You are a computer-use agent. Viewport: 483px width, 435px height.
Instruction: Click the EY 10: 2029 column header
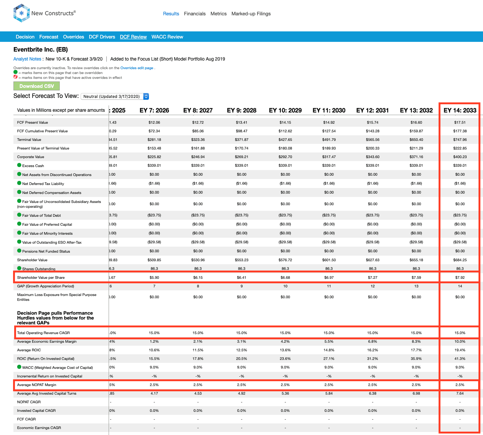point(285,110)
